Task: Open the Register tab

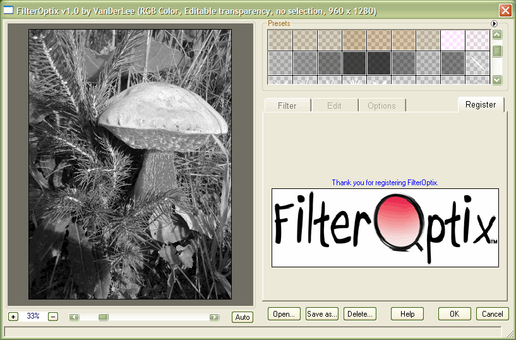Action: [481, 105]
